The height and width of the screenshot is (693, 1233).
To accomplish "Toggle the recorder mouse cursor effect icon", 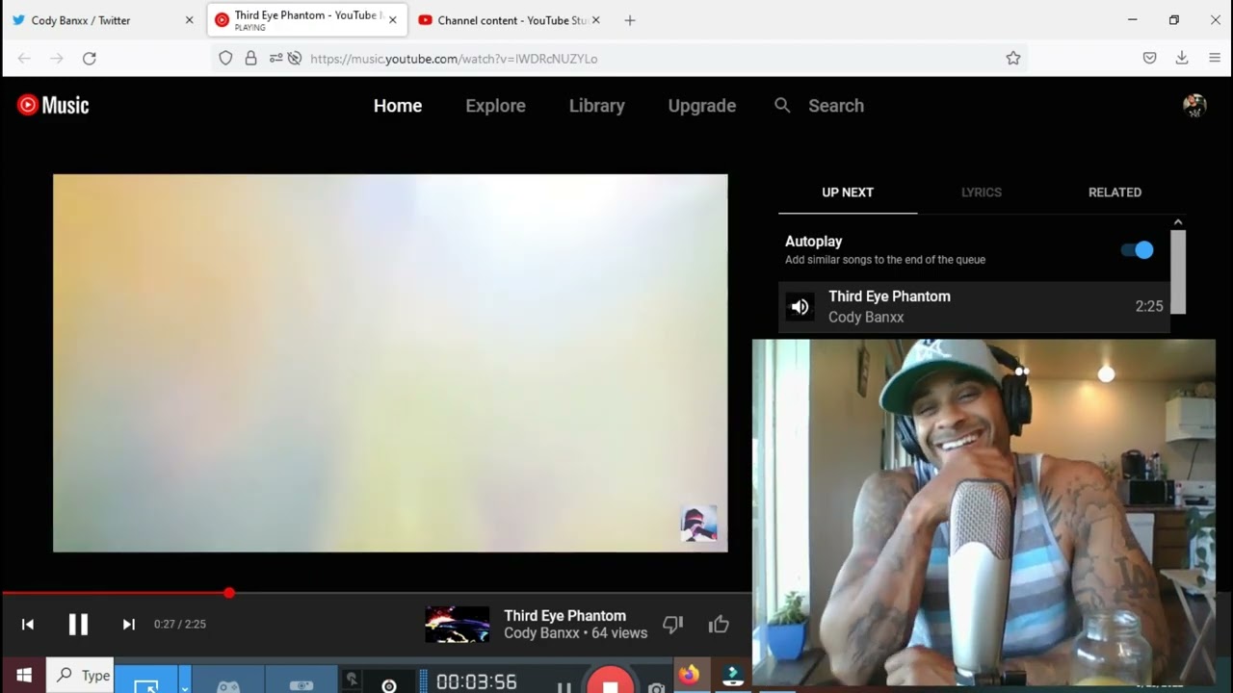I will coord(353,679).
